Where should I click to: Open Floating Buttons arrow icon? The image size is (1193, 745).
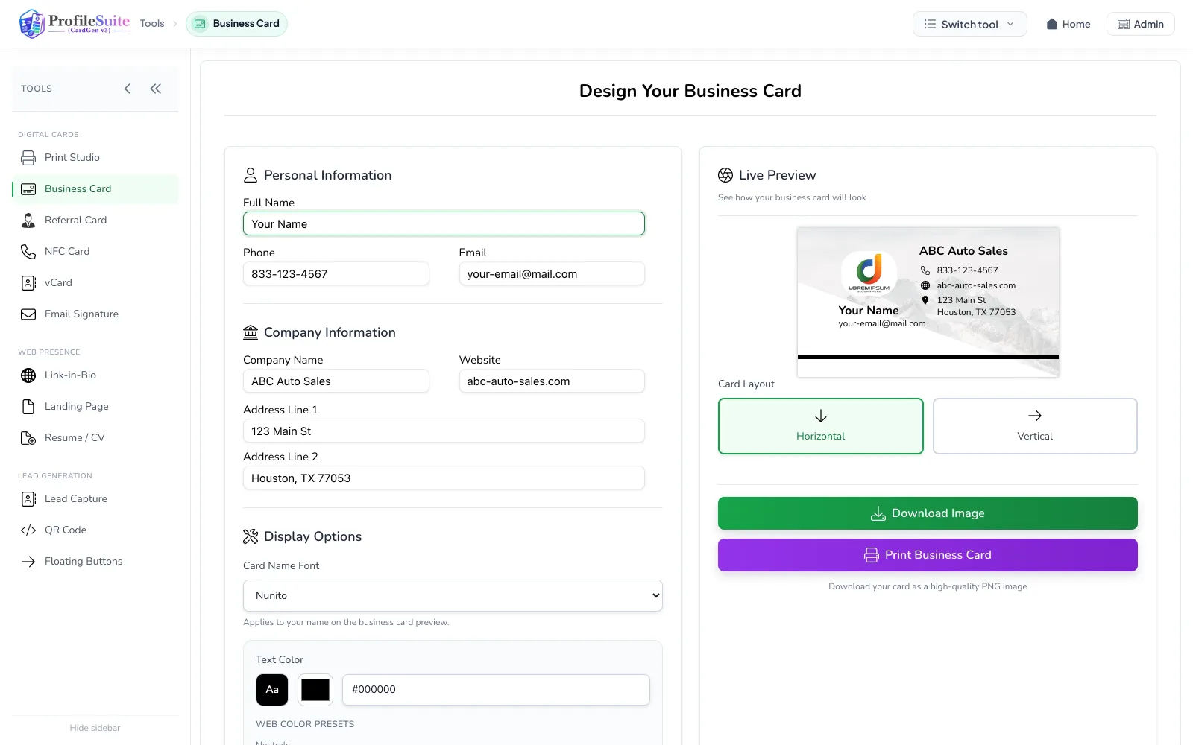28,561
